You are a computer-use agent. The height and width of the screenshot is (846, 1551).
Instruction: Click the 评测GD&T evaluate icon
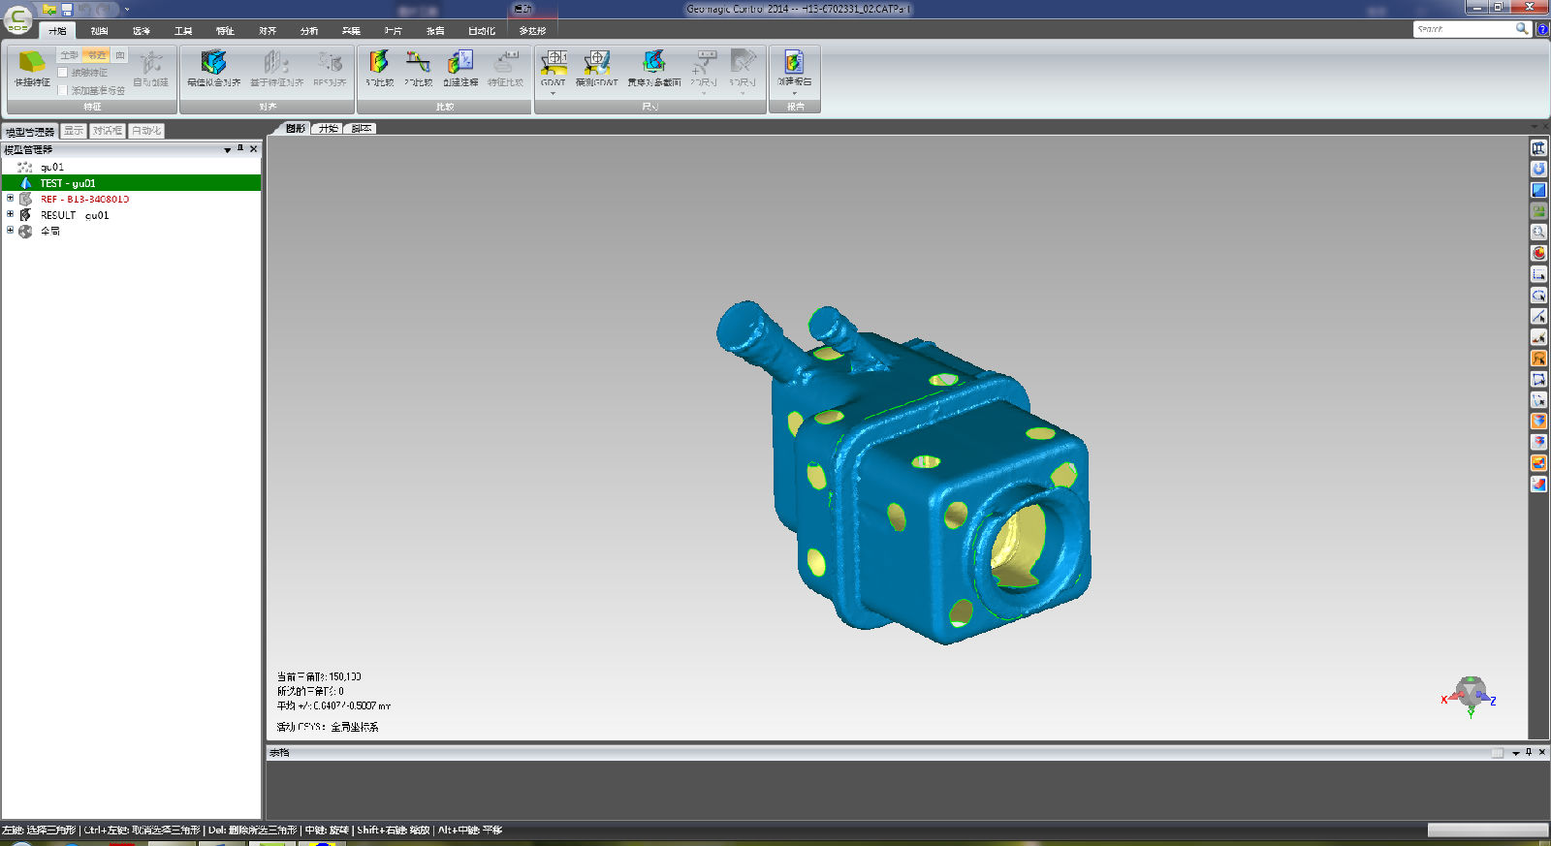point(596,66)
